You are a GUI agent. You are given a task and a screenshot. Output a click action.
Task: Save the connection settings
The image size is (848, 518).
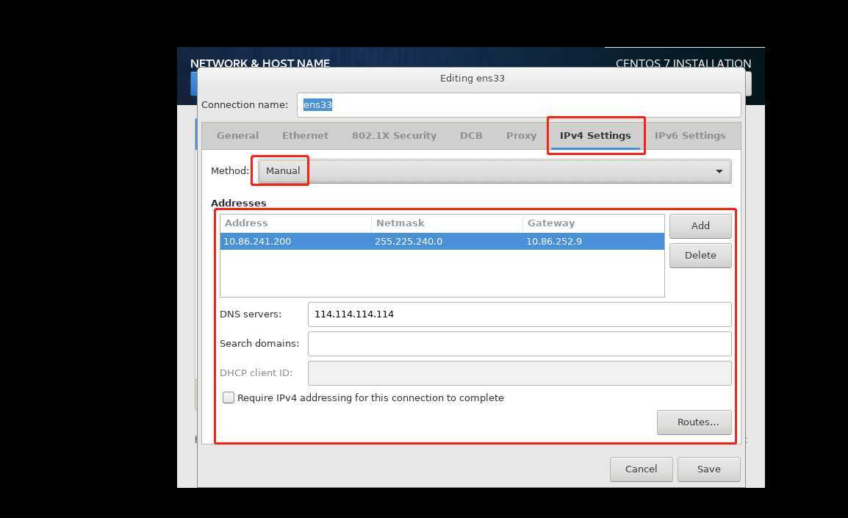708,470
